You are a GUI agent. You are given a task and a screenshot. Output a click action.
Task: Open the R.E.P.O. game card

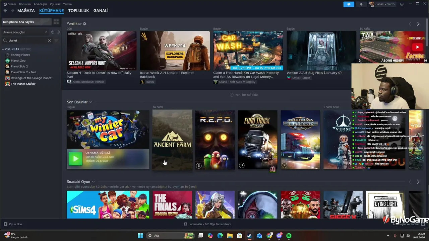215,140
